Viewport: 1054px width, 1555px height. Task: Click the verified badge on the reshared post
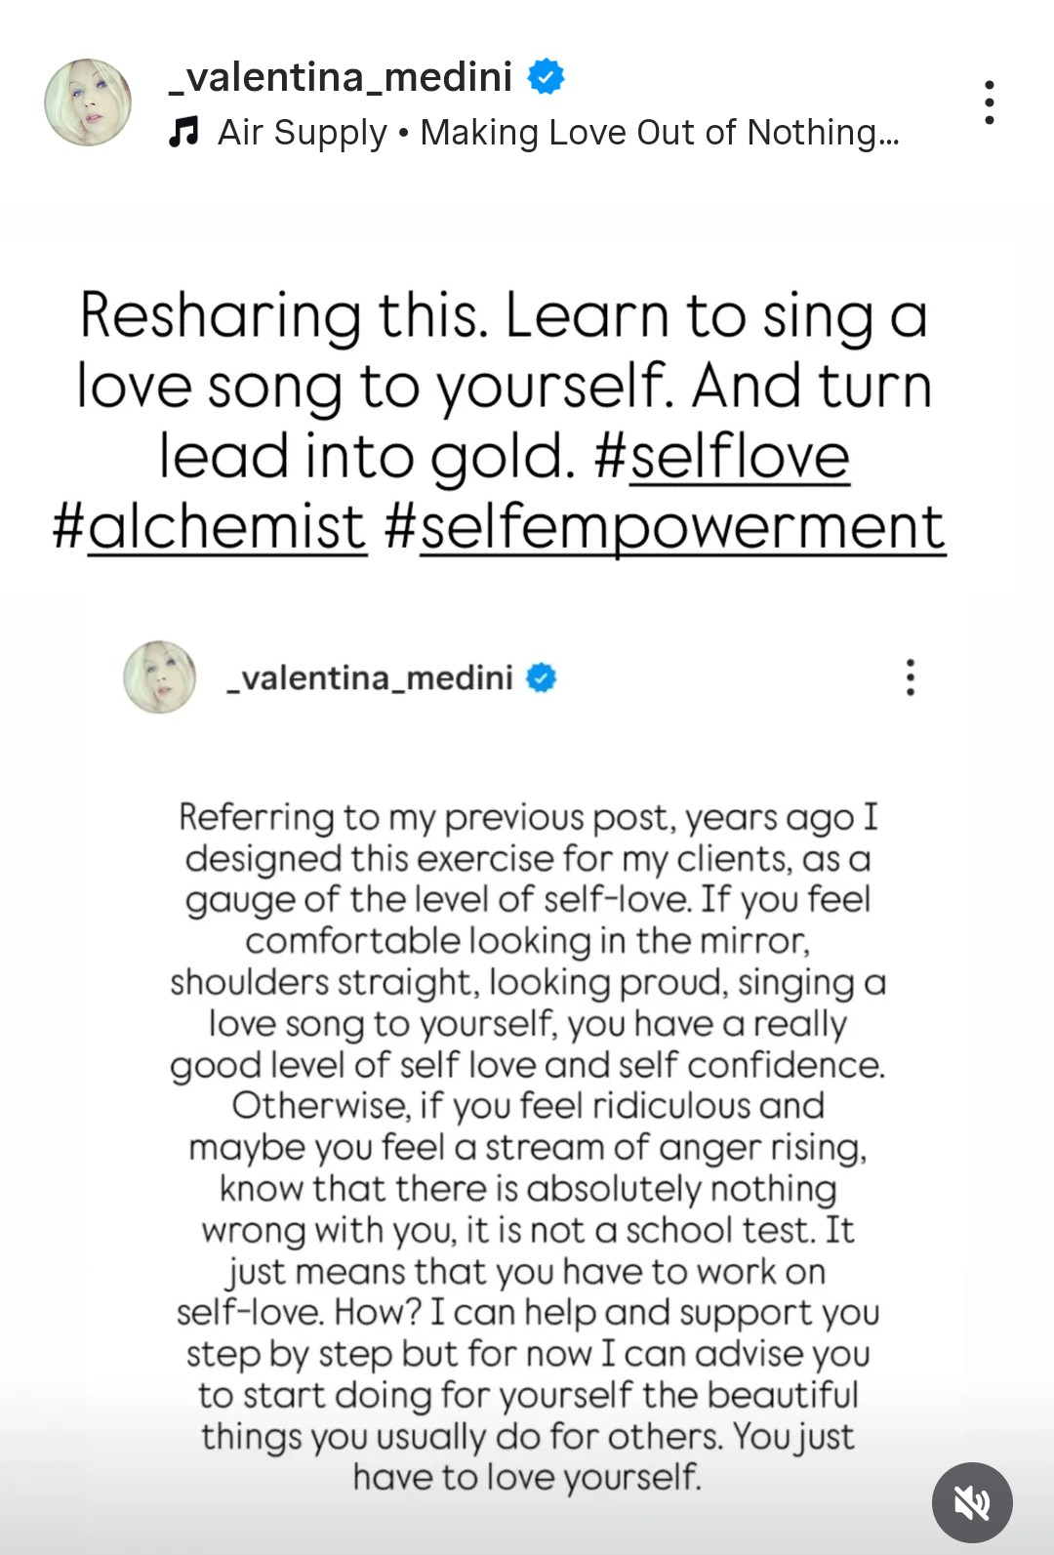pyautogui.click(x=542, y=677)
